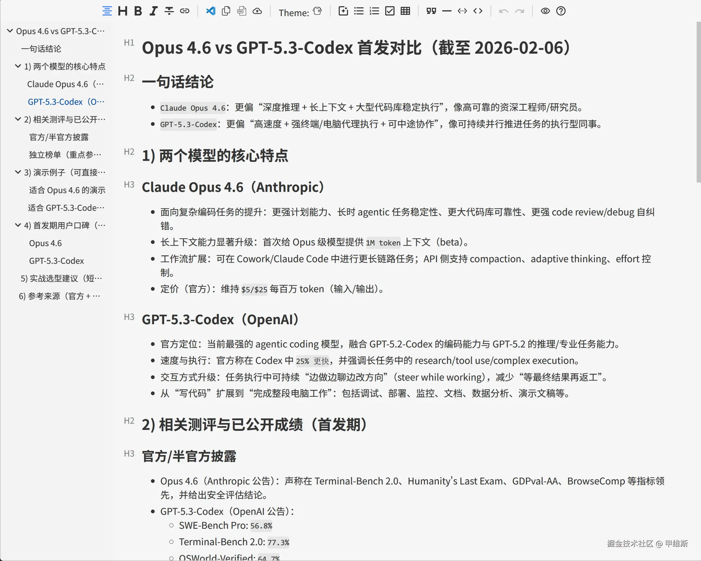Open the help question mark button

pyautogui.click(x=561, y=11)
